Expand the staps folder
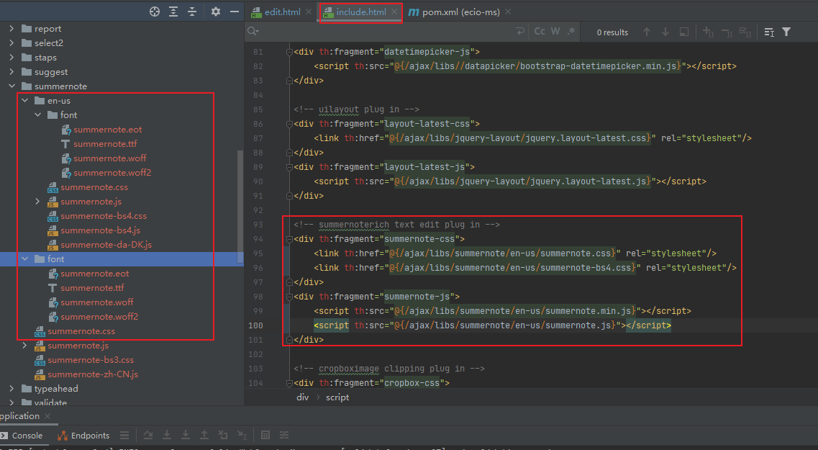818x450 pixels. coord(12,58)
